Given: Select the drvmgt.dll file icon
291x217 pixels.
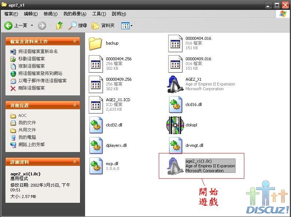Looking at the screenshot, I should pyautogui.click(x=175, y=145).
